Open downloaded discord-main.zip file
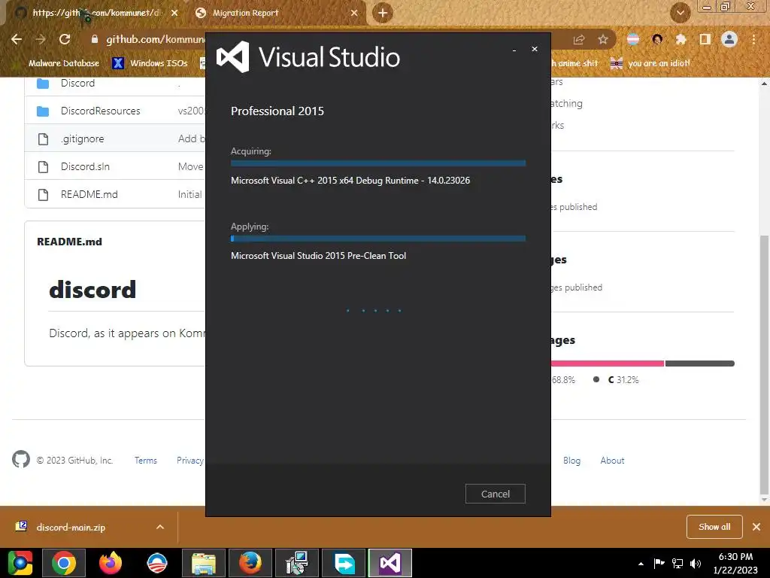Image resolution: width=770 pixels, height=578 pixels. tap(71, 528)
